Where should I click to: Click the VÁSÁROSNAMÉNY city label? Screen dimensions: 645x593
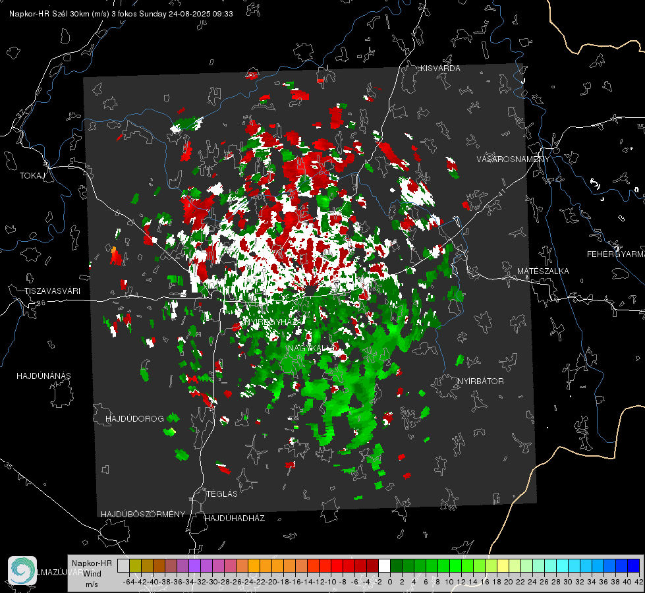513,159
